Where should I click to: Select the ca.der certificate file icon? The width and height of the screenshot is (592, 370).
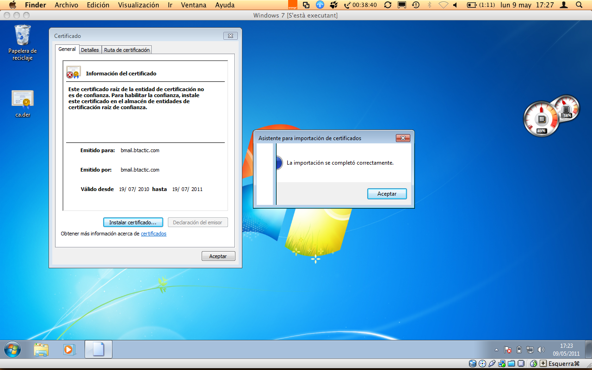point(23,103)
